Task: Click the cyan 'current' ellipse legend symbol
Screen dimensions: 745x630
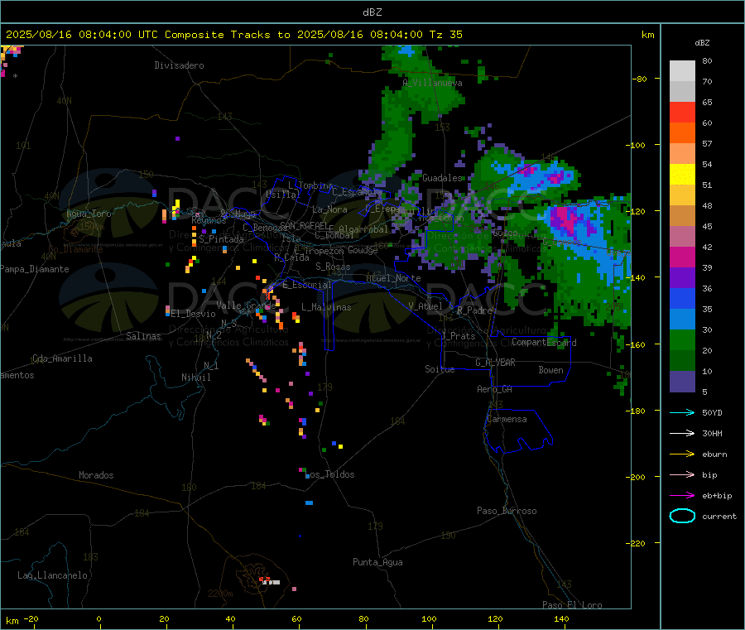Action: (x=682, y=516)
